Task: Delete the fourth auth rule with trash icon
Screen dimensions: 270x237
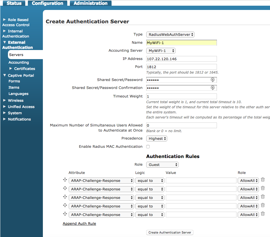Action: (x=263, y=205)
